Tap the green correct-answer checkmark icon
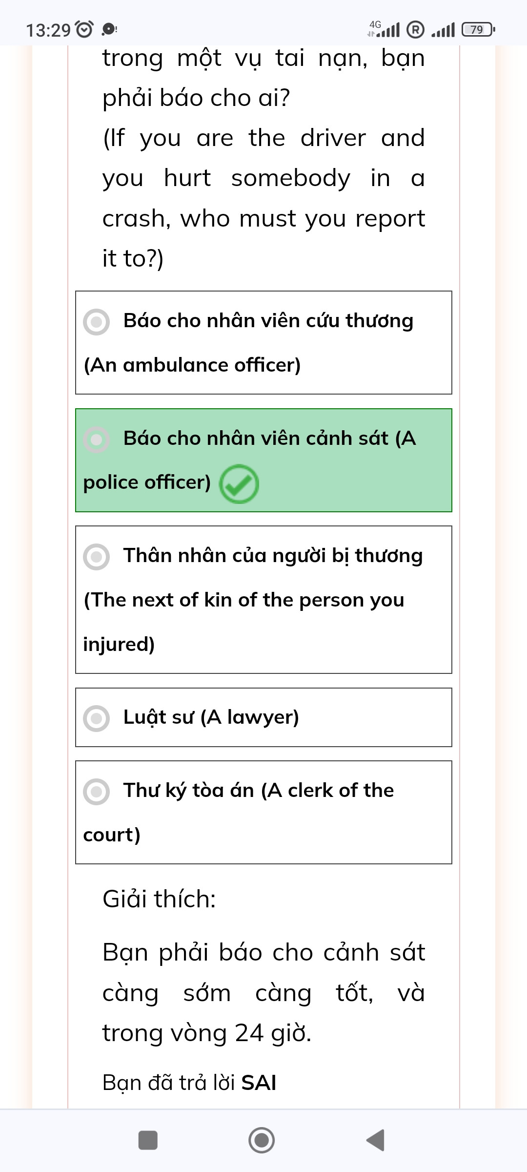Screen dimensions: 527x1172 pyautogui.click(x=239, y=483)
